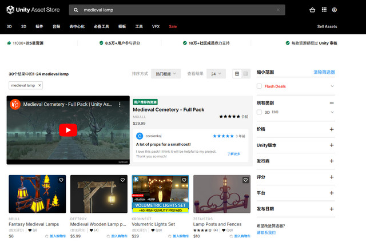This screenshot has height=246, width=366.
Task: Open the shopping cart
Action: [312, 10]
